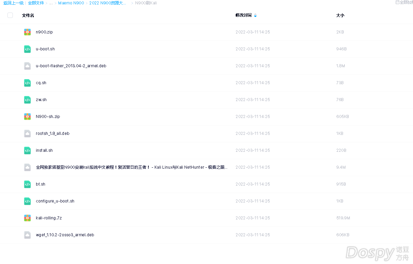Open 全网独家诺基亚N900安装kali tutorial file
The height and width of the screenshot is (264, 413).
tap(132, 167)
